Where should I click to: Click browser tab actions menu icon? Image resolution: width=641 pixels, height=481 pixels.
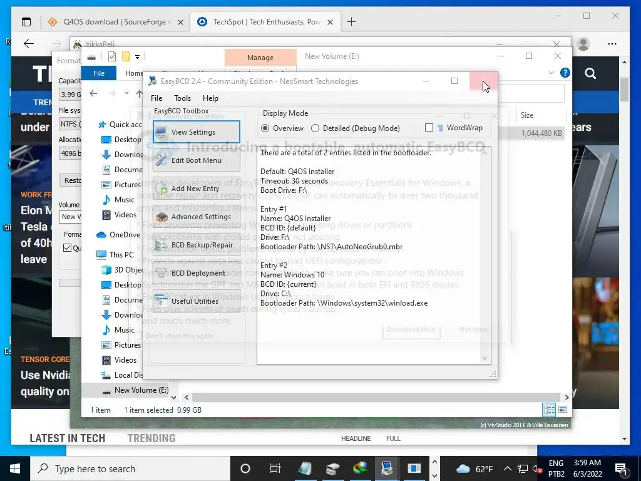coord(26,22)
